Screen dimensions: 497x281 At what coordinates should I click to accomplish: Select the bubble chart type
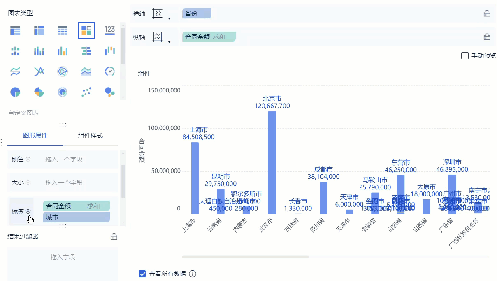(x=110, y=92)
